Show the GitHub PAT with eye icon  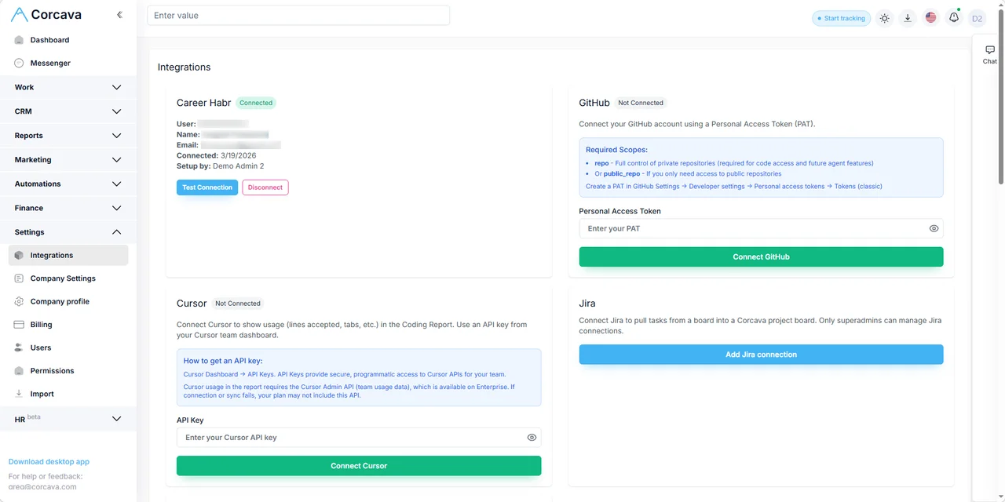tap(934, 229)
